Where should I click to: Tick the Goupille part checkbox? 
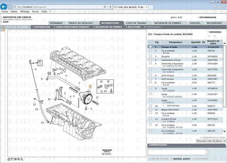[150, 56]
